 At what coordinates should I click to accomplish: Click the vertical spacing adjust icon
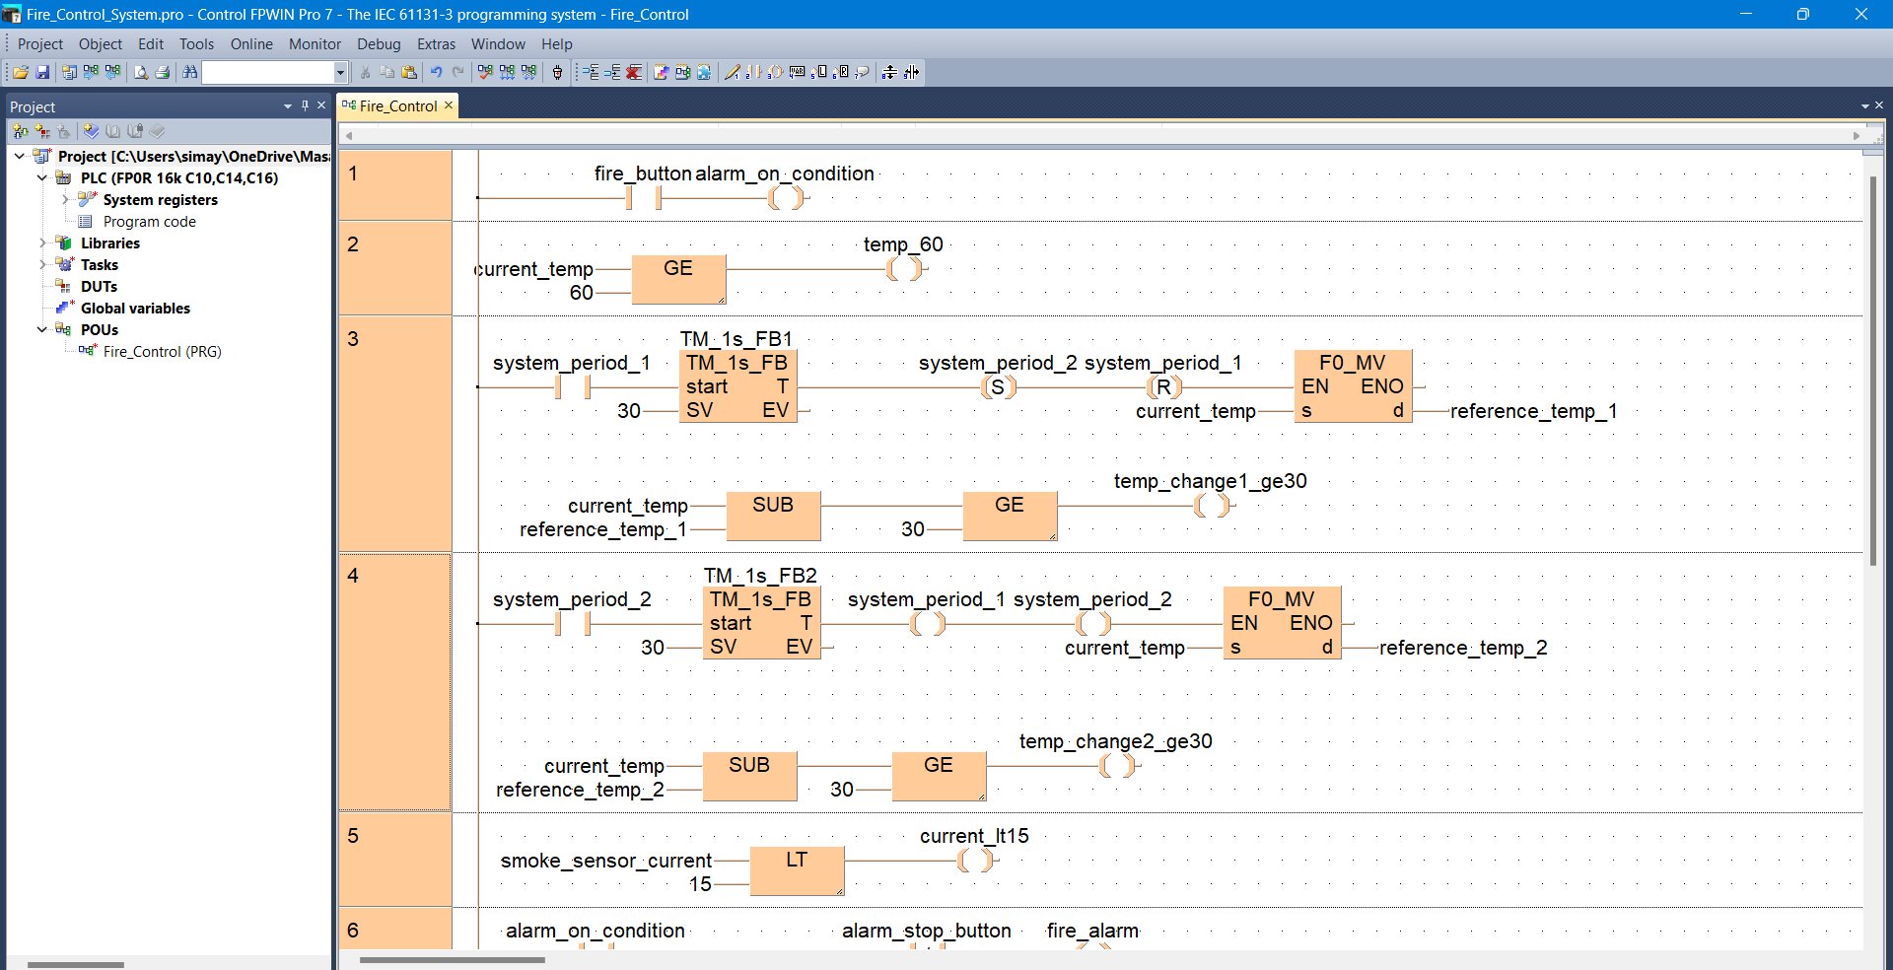click(889, 72)
